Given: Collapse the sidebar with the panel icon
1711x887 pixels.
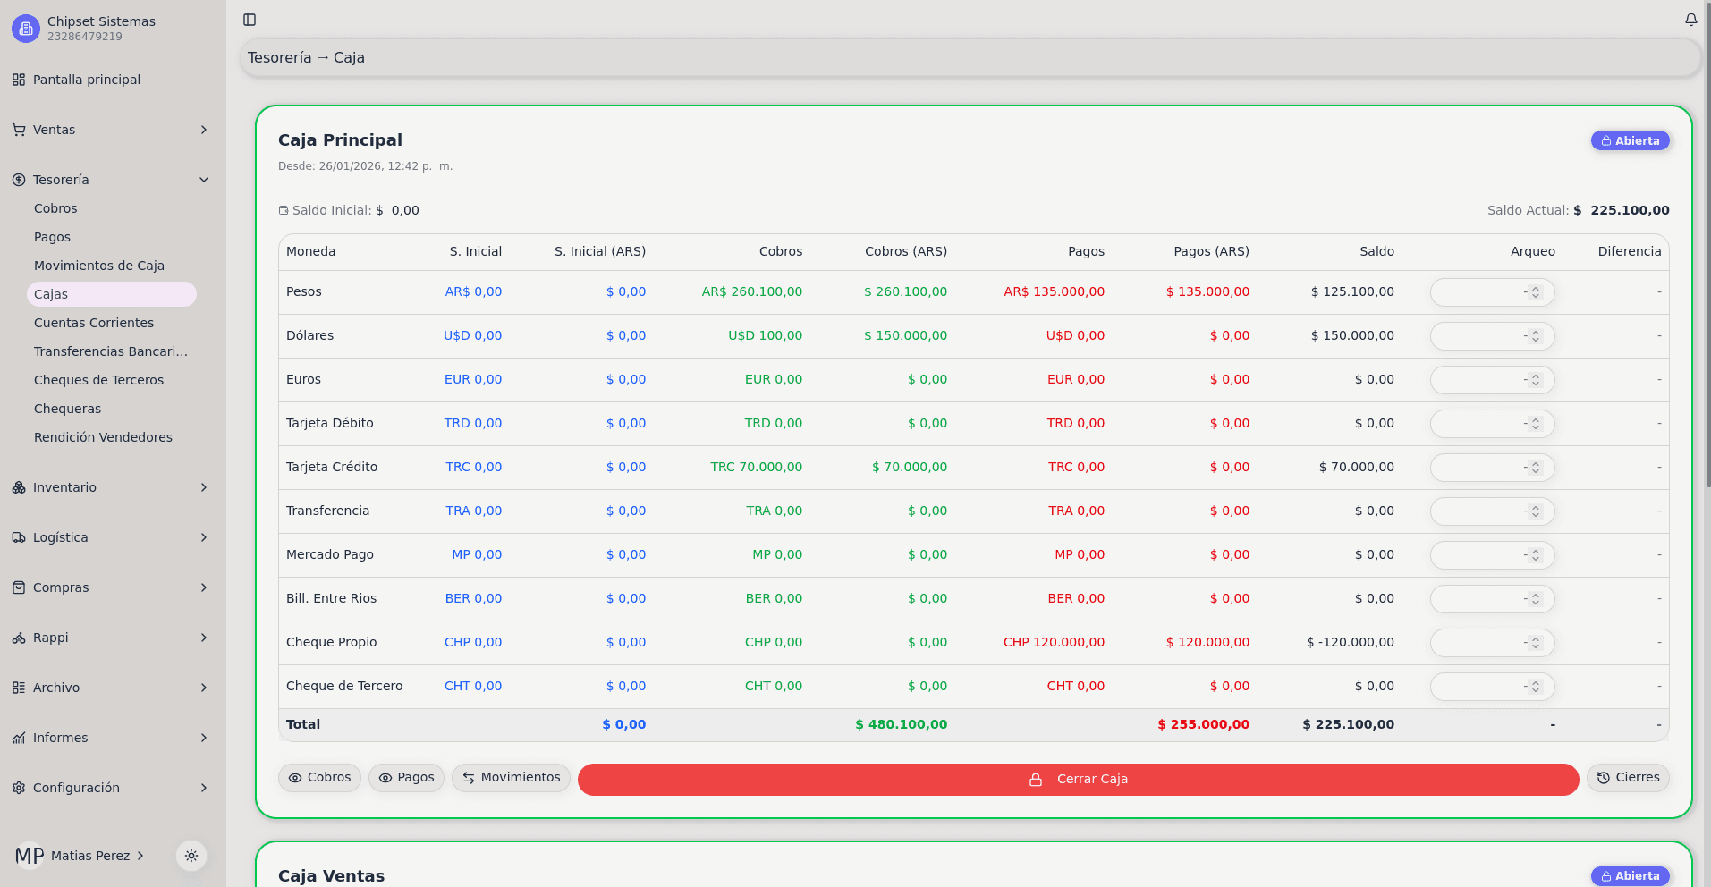Looking at the screenshot, I should 250,19.
